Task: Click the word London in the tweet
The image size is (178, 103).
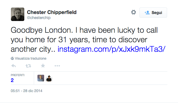Action: [x=59, y=30]
